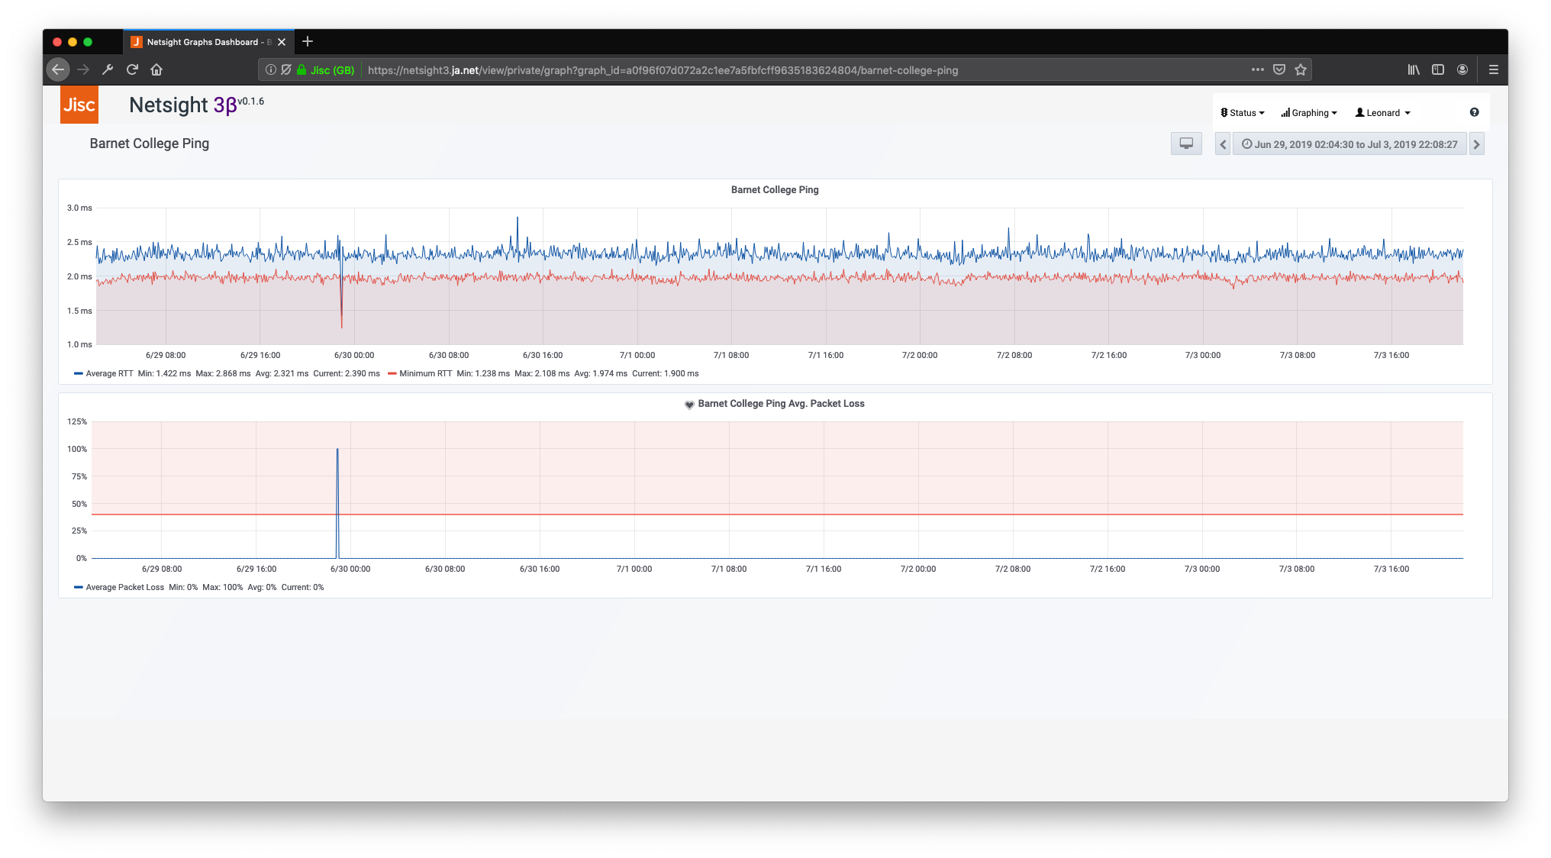Click the Jisc logo
Viewport: 1551px width, 858px height.
(79, 105)
